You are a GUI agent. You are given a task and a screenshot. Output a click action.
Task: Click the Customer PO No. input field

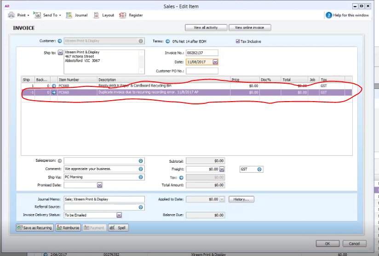(x=202, y=71)
